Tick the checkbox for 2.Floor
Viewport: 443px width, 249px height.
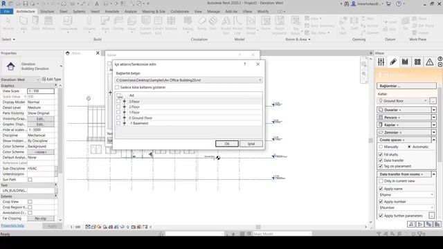coord(118,107)
